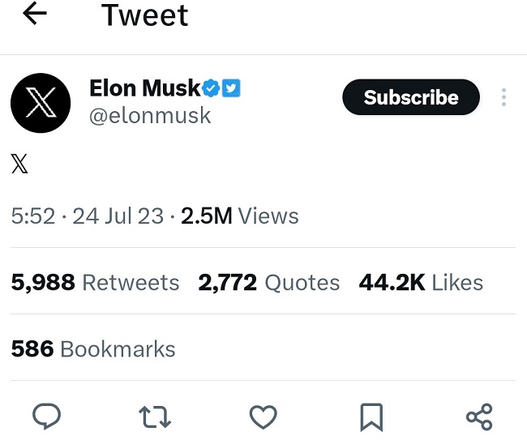View the 44.2K Likes list
This screenshot has height=440, width=527.
(x=422, y=282)
